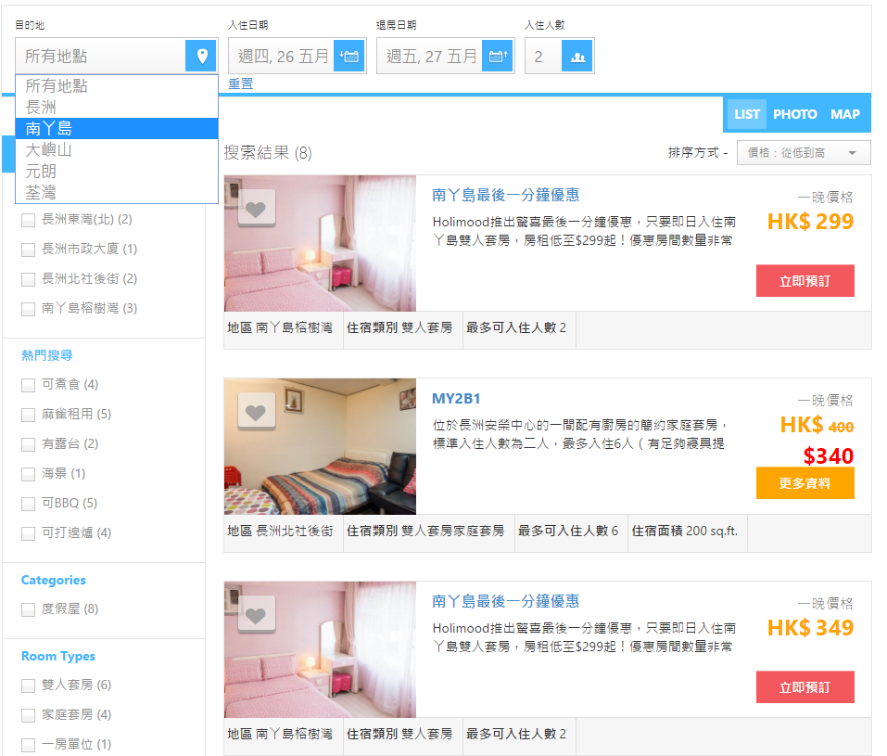Check the 雙人套房 room type filter
The width and height of the screenshot is (887, 756).
28,686
